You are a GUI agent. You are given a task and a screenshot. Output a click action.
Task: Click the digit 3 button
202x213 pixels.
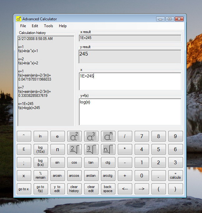[x=176, y=162]
